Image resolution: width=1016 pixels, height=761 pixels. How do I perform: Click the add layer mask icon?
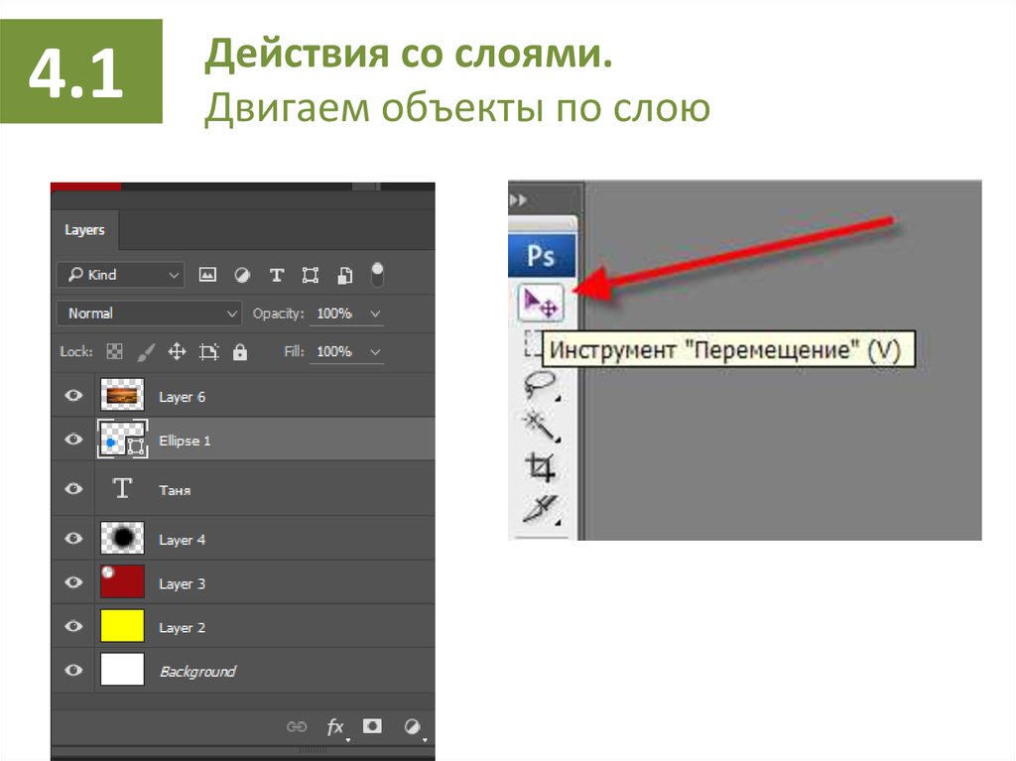372,726
